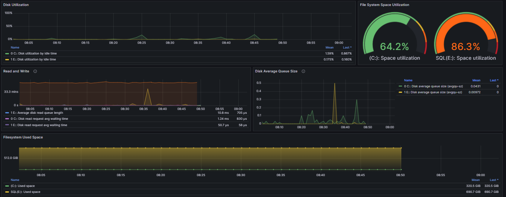Open the Disk Utilization panel title menu
Screen dimensions: 506x197
pyautogui.click(x=16, y=4)
